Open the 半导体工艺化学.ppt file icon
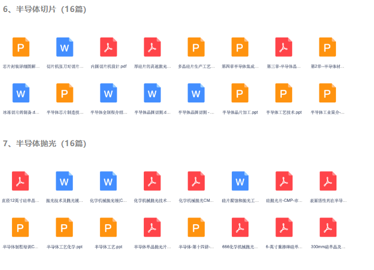Screen dimensions: 374x270 [x=65, y=227]
